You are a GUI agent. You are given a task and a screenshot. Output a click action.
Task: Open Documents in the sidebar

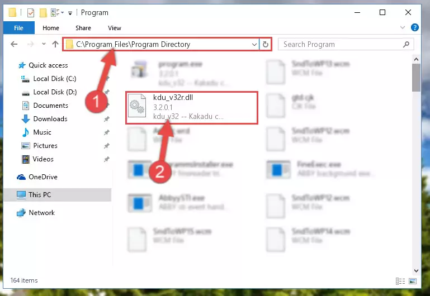[x=50, y=106]
